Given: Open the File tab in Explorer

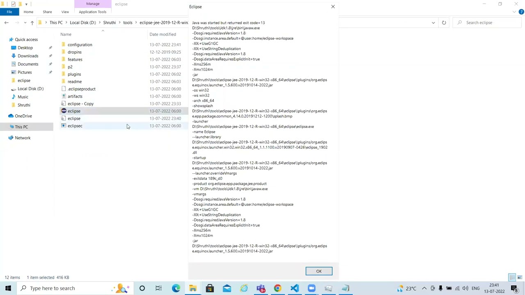Looking at the screenshot, I should [x=9, y=12].
